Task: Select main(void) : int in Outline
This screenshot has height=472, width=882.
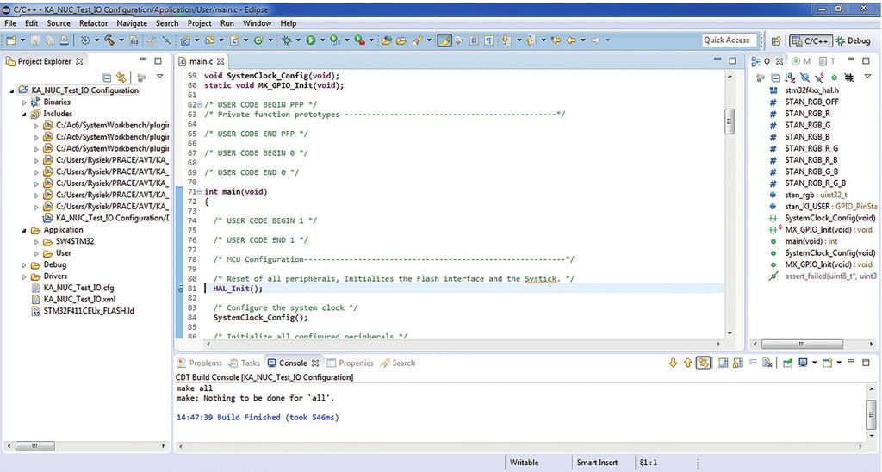Action: click(x=811, y=241)
